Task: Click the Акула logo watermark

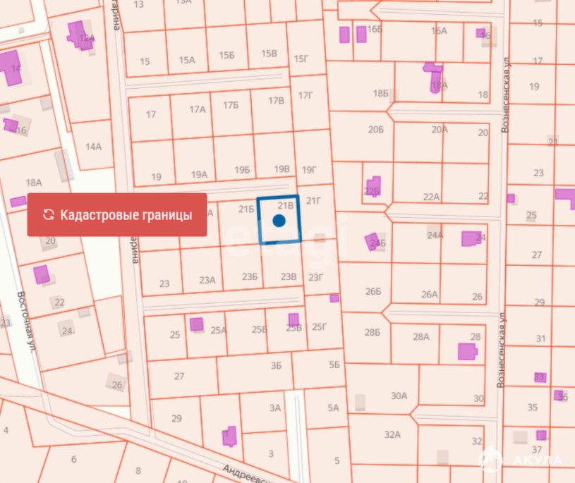Action: pos(521,460)
